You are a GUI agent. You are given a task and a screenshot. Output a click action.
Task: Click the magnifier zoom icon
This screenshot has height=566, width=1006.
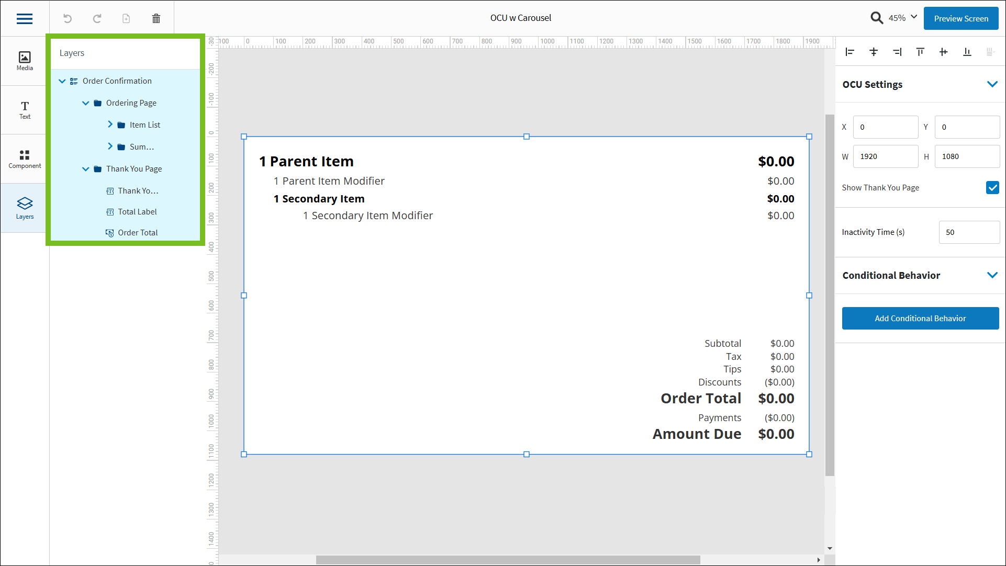[x=876, y=18]
